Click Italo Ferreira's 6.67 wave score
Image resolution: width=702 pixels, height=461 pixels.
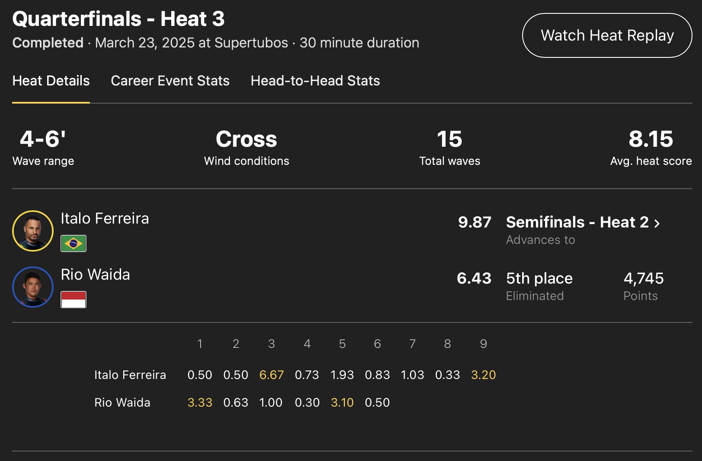(271, 375)
